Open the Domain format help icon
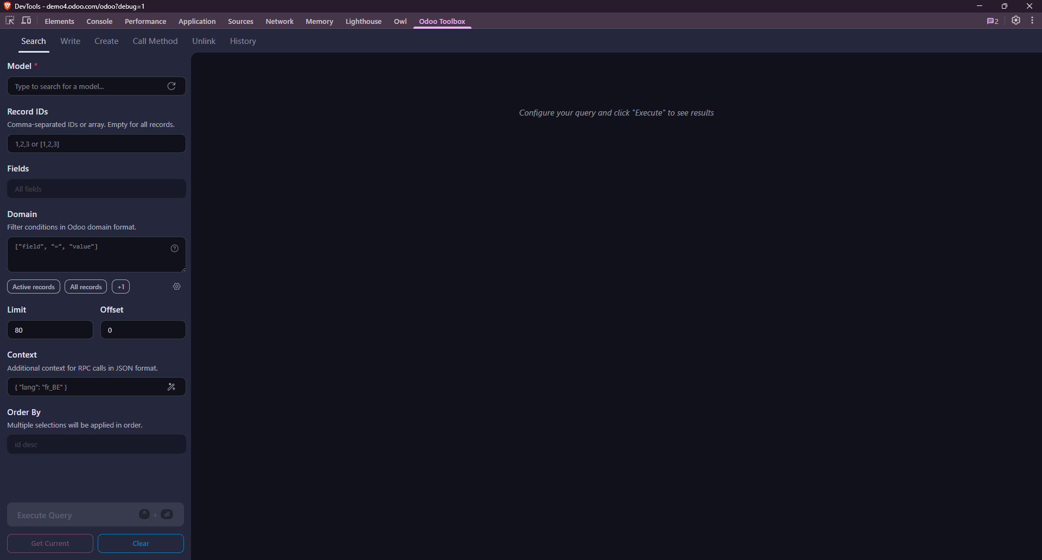 tap(174, 248)
